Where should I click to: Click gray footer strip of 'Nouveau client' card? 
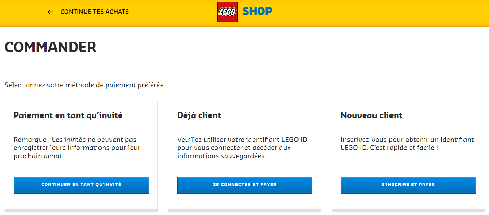tap(408, 211)
